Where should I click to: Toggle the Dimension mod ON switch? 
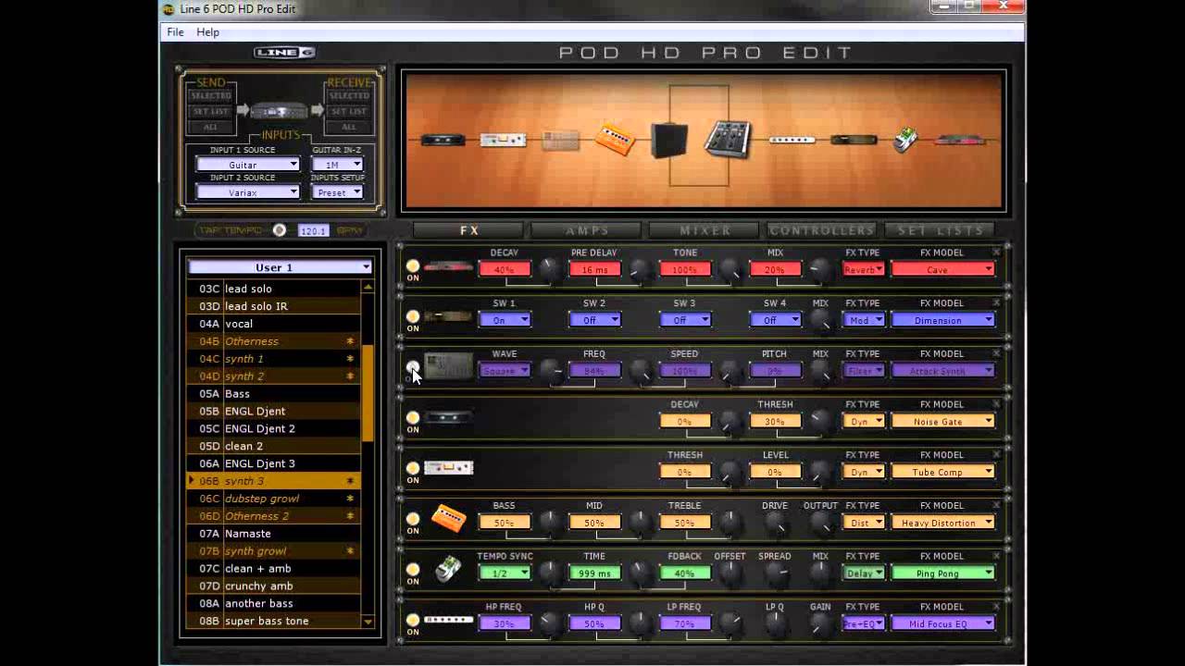[x=413, y=316]
